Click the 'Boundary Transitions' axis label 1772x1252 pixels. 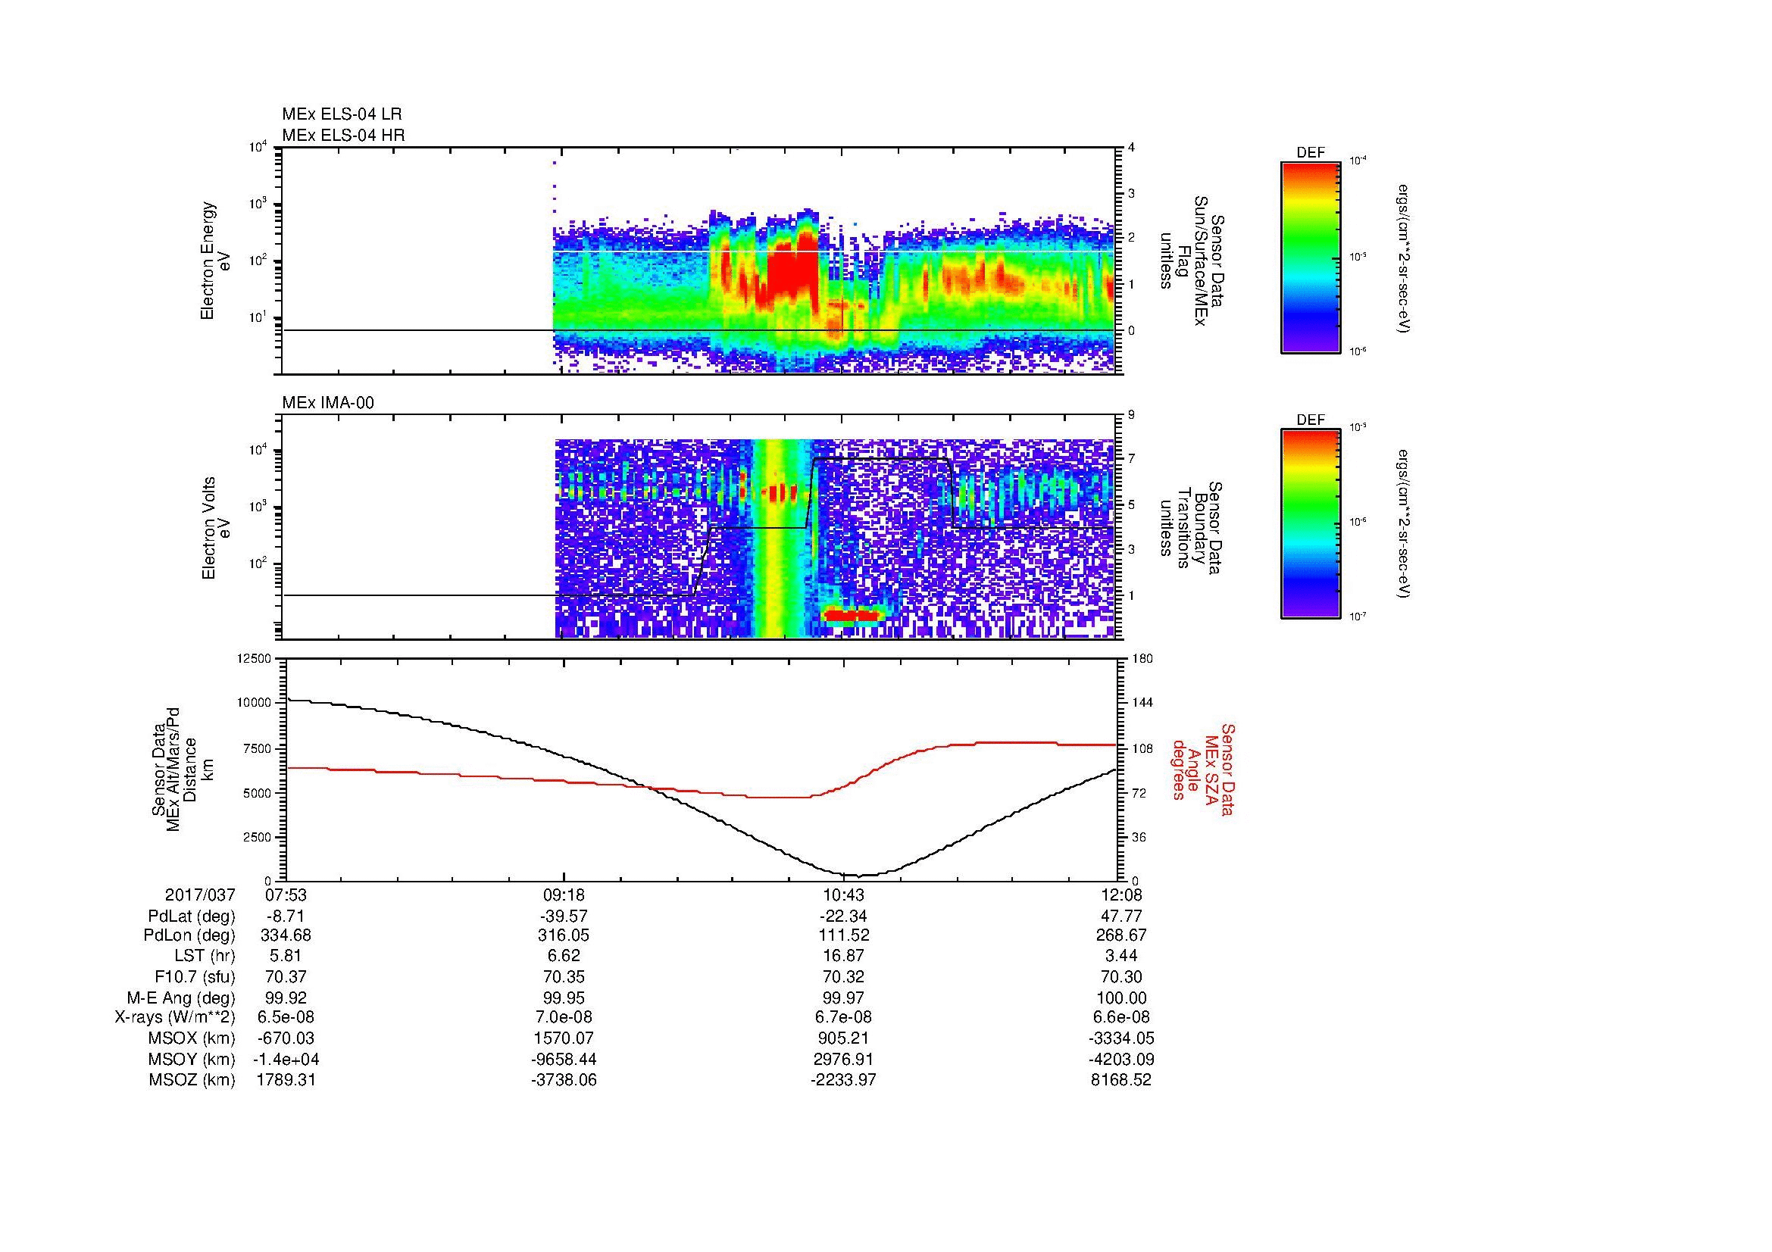[x=1192, y=528]
